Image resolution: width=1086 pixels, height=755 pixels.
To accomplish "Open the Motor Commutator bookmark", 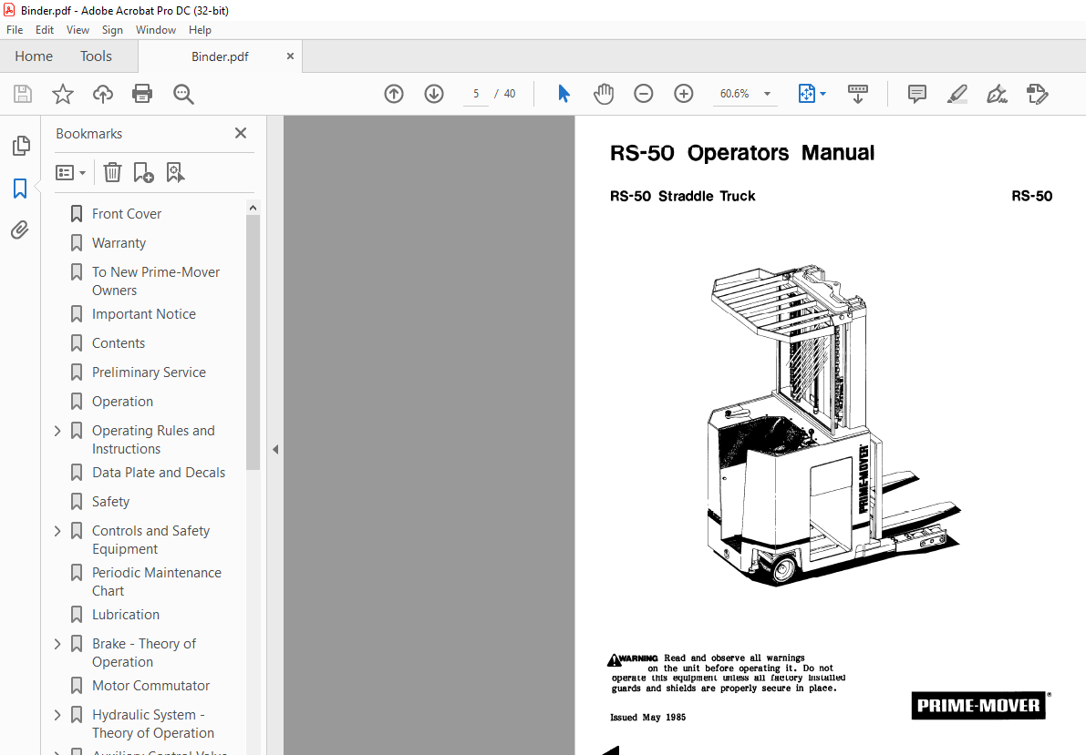I will pyautogui.click(x=151, y=686).
